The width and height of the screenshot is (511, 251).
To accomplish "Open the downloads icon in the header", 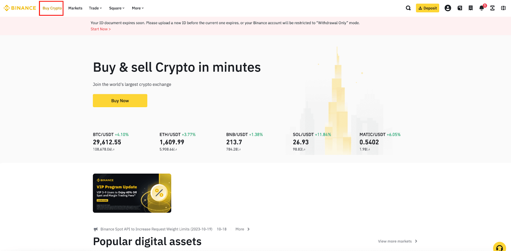I will pos(492,8).
